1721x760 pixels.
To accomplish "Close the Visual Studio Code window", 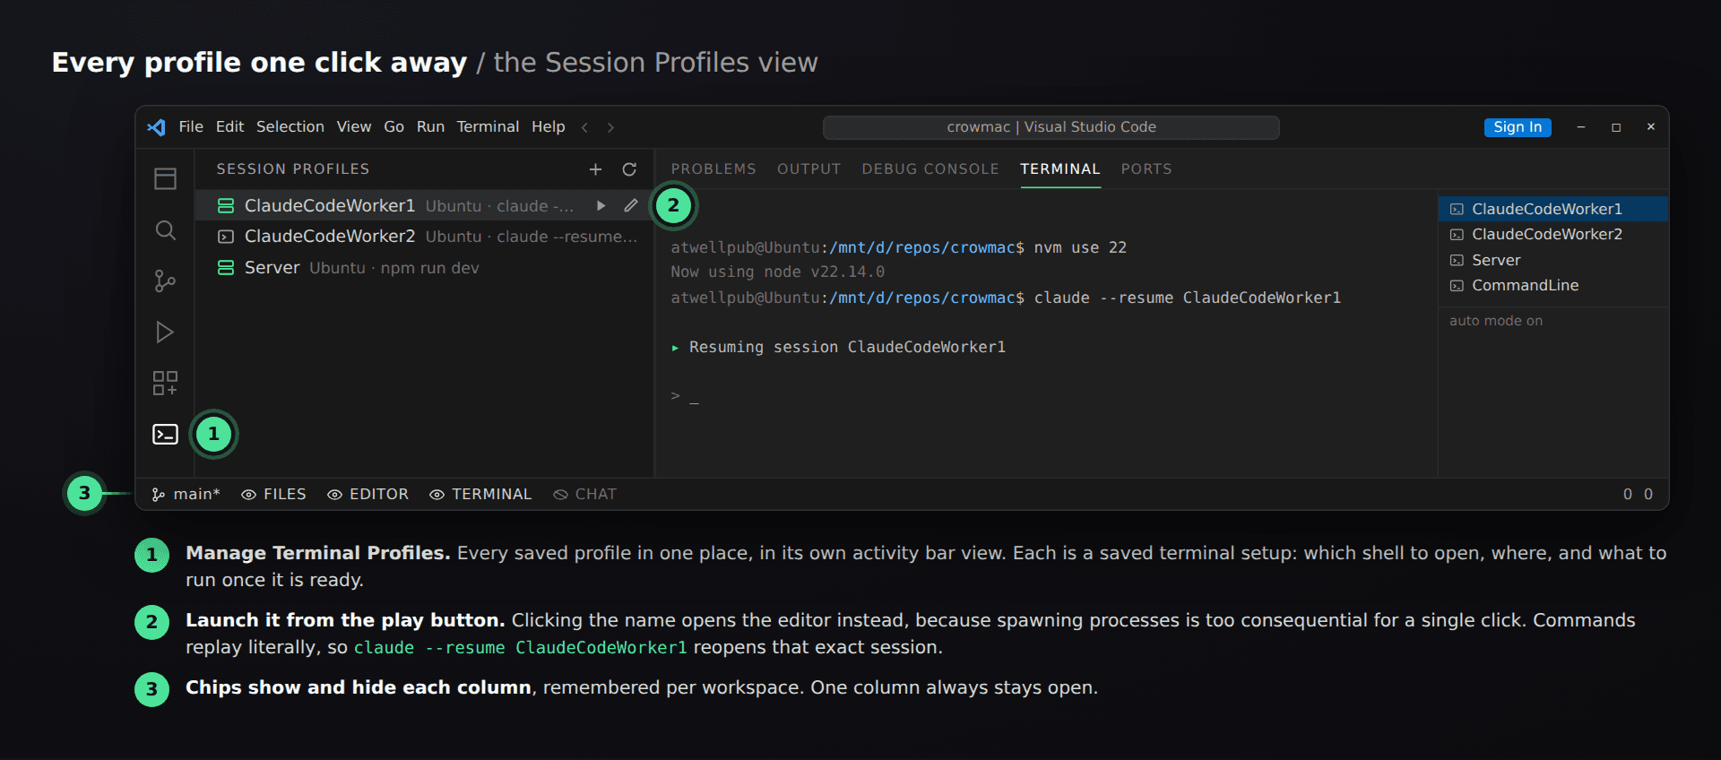I will [x=1650, y=127].
